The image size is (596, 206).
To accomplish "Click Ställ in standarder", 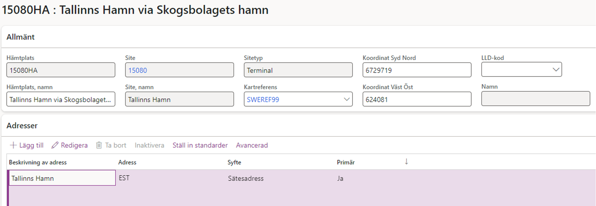I will click(200, 145).
